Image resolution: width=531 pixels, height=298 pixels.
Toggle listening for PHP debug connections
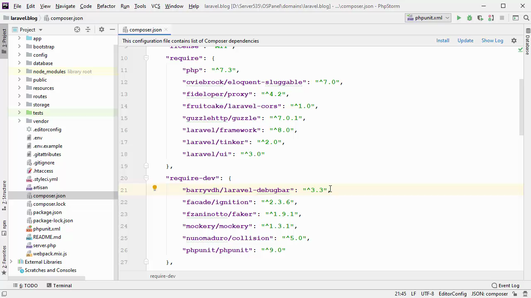tap(491, 18)
